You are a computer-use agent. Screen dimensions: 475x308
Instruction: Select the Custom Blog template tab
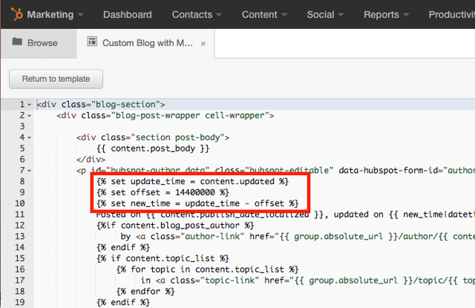[147, 43]
